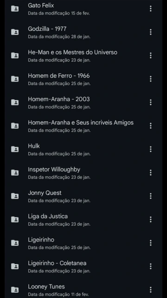The image size is (167, 298).
Task: Click the Looney Tunes shared folder icon
Action: [15, 290]
